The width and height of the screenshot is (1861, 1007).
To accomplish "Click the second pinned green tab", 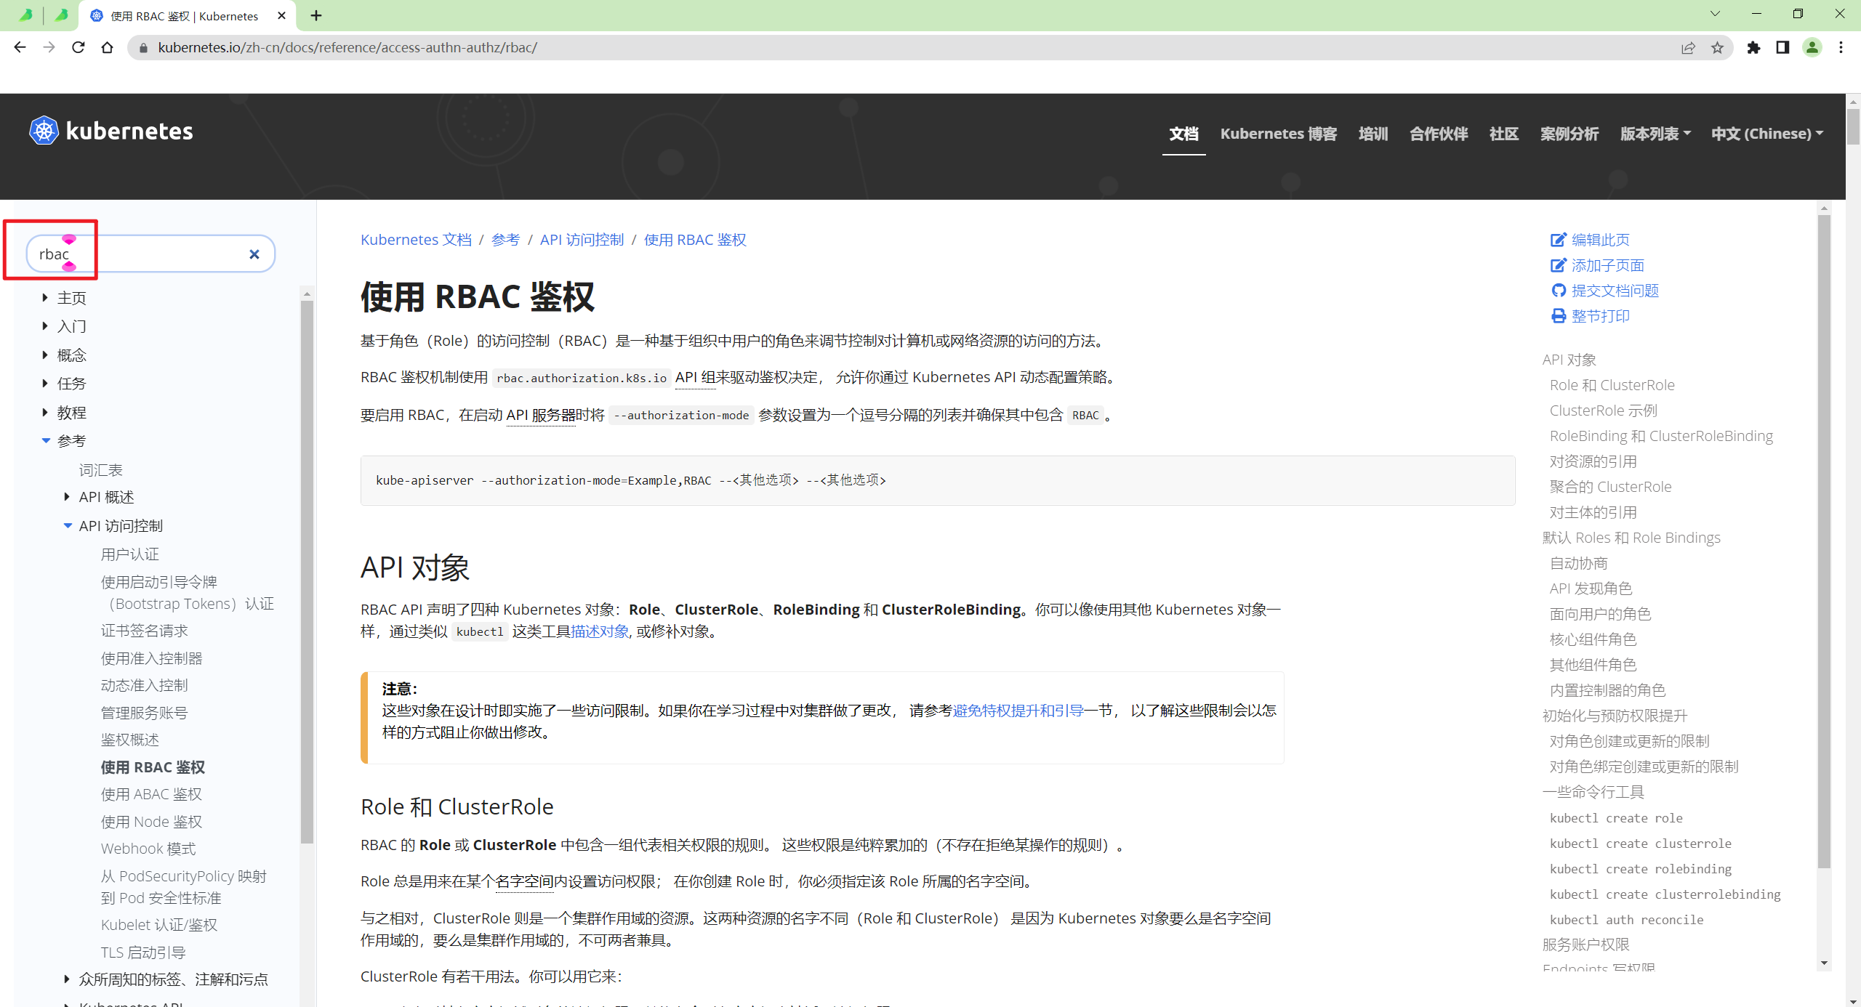I will [62, 15].
